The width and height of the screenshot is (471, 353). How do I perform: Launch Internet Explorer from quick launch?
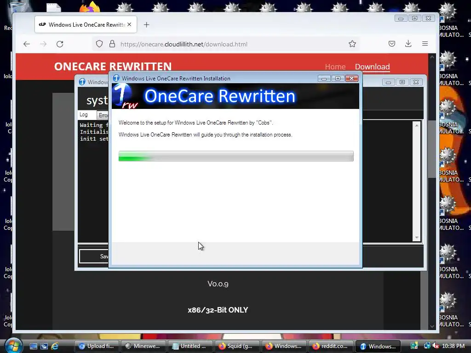coord(55,346)
